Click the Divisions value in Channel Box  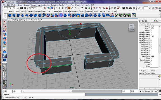(154, 62)
